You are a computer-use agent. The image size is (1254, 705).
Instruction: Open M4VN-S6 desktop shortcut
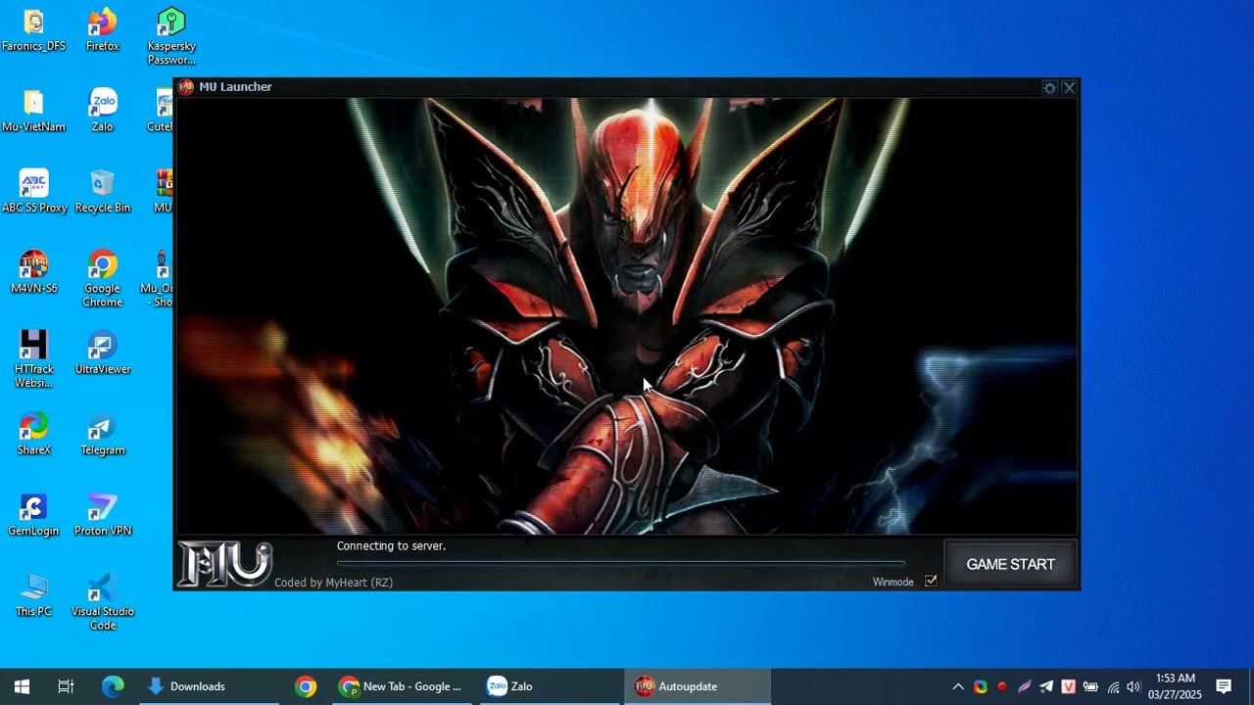point(33,272)
